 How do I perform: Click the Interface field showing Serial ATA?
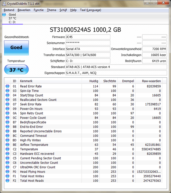88,49
